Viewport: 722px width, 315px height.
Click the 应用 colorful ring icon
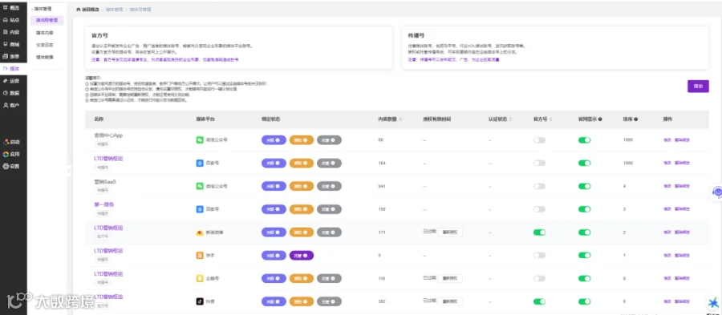(5, 154)
